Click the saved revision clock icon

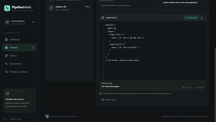point(183,87)
